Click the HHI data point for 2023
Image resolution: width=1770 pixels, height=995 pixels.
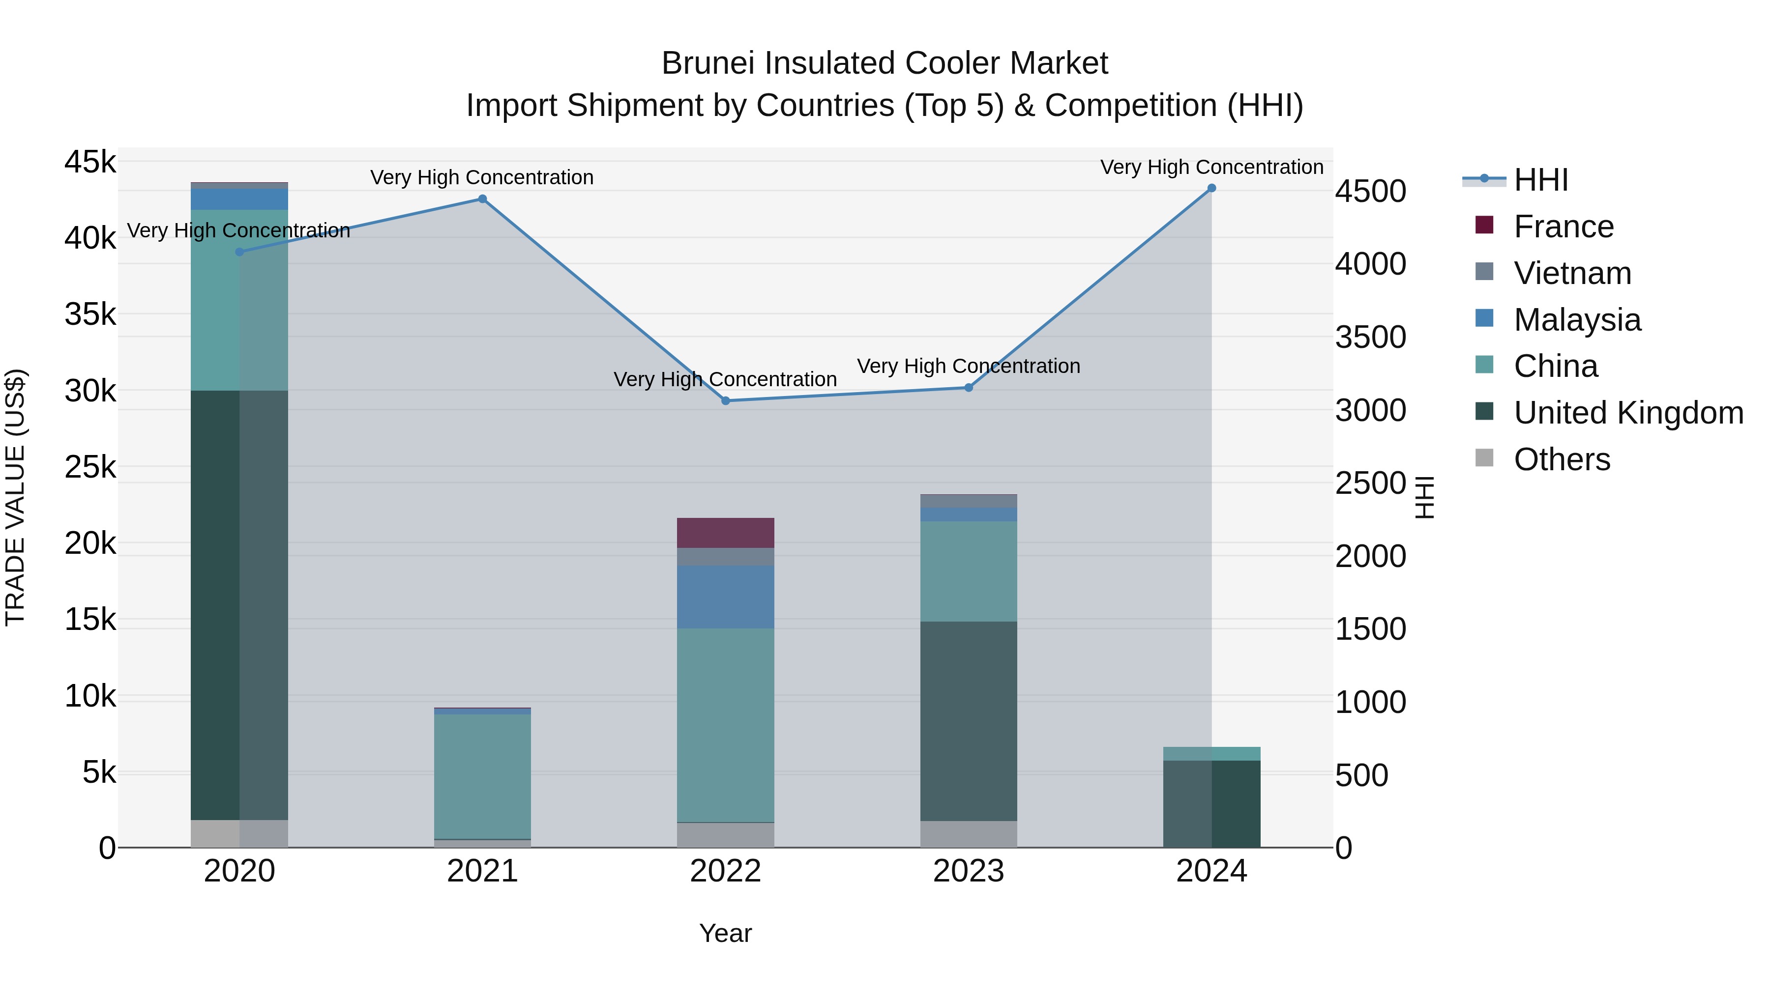click(x=969, y=388)
